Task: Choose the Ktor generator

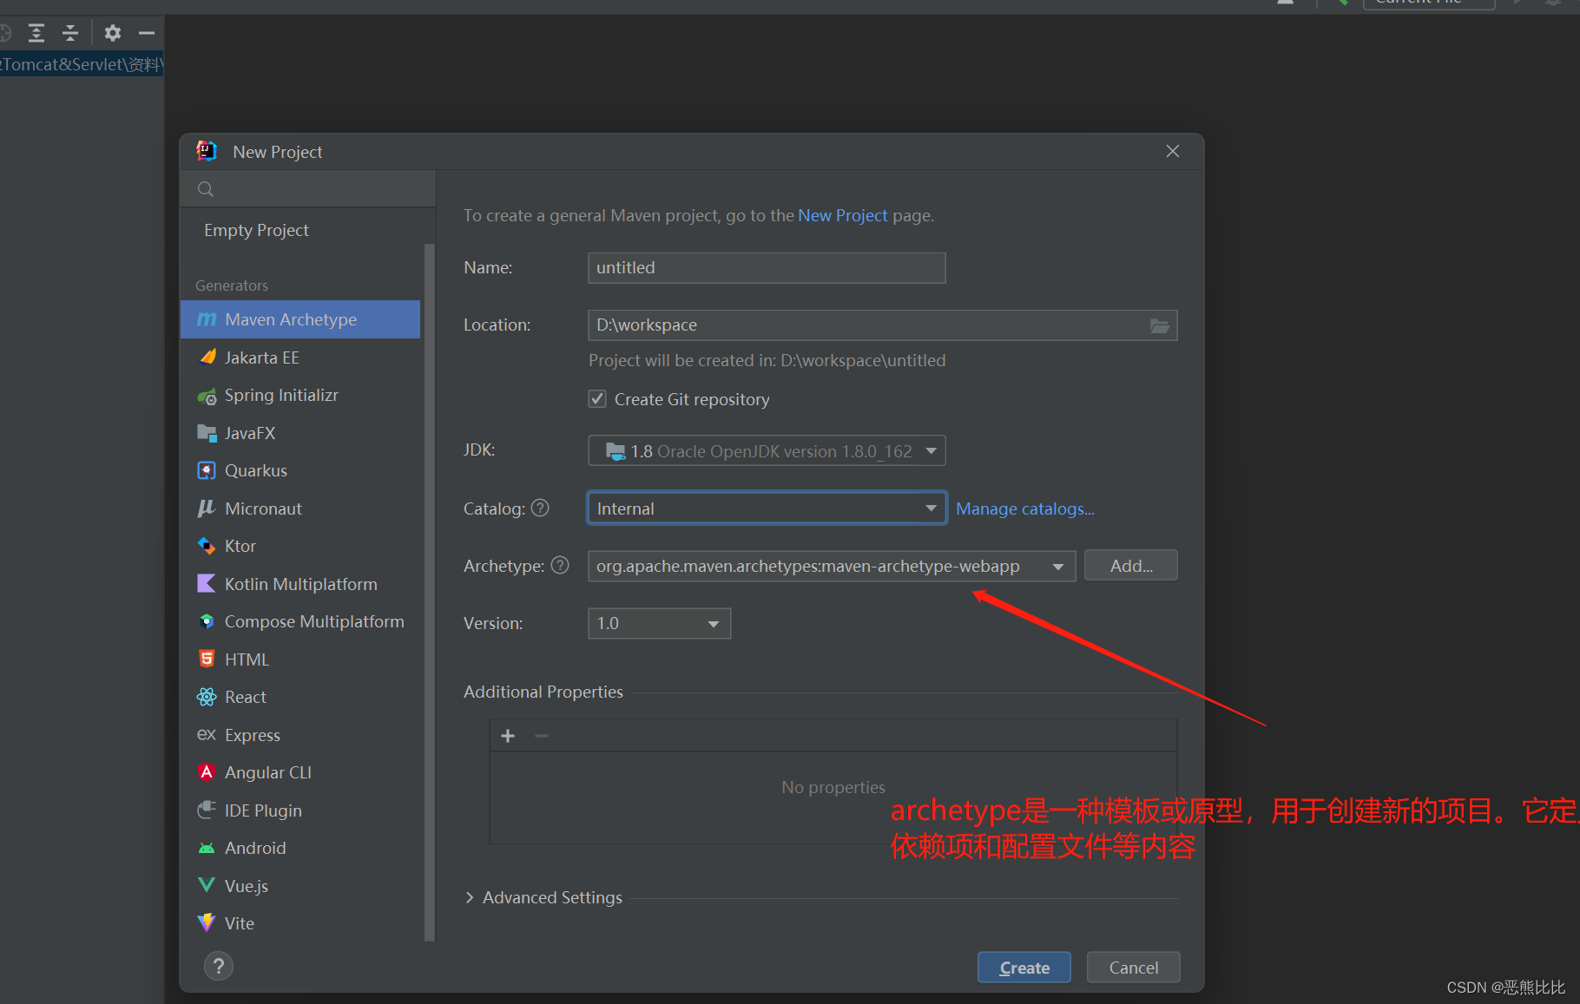Action: (300, 546)
